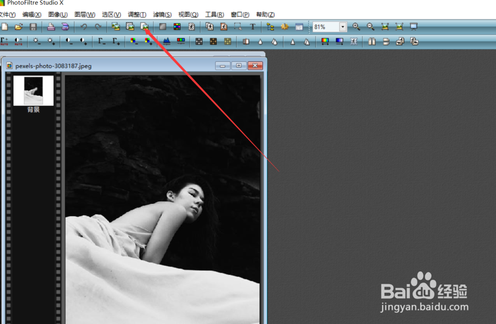Save using the floppy disk icon
This screenshot has height=324, width=496.
[33, 27]
